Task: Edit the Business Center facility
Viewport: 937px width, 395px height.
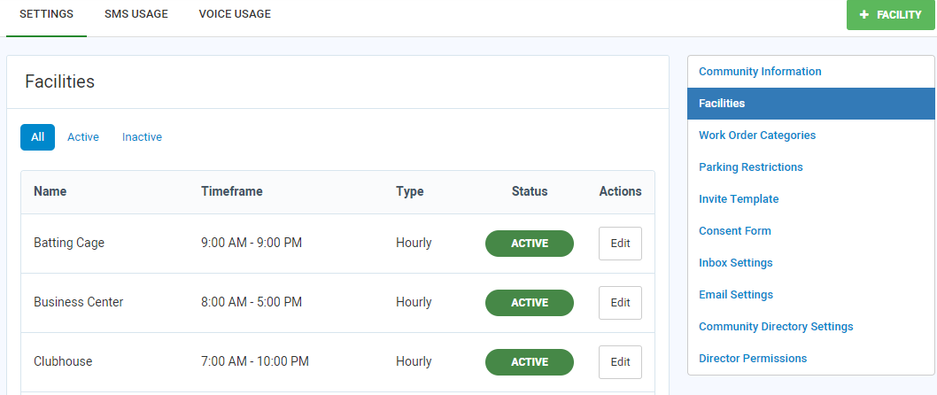Action: coord(620,303)
